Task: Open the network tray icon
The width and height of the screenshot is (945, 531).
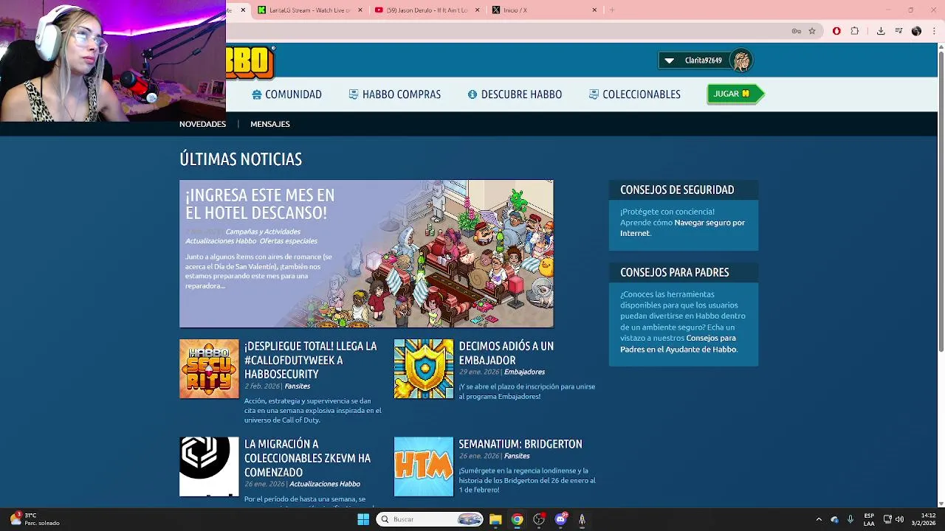Action: pyautogui.click(x=887, y=519)
